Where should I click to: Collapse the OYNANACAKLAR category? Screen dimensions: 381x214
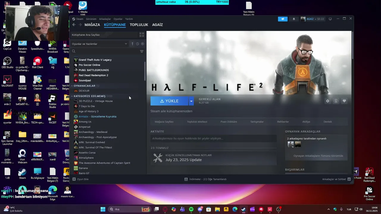(72, 86)
